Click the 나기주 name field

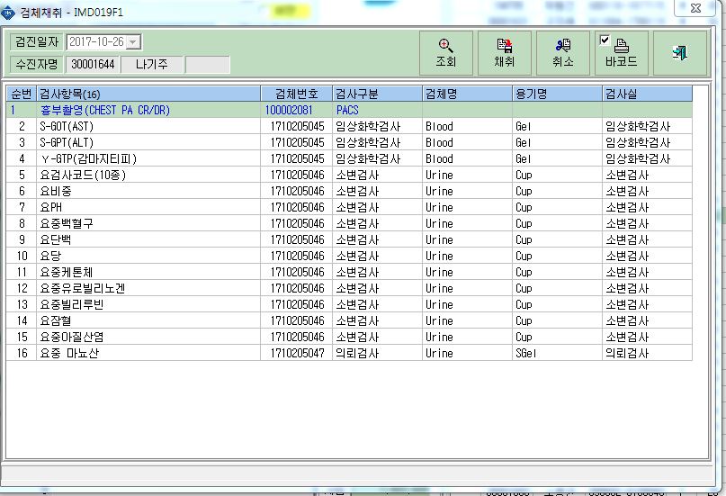(152, 64)
